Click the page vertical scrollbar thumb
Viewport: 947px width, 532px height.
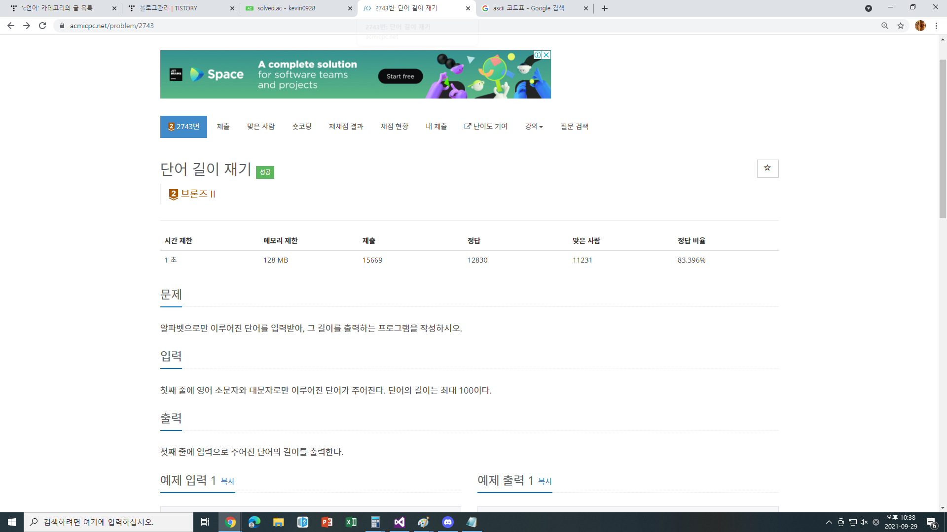click(x=943, y=138)
